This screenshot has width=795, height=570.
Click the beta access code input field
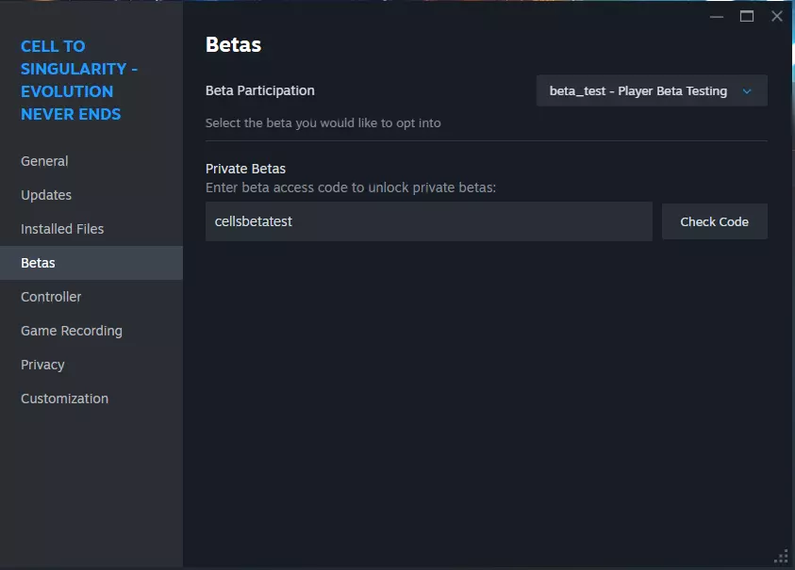pyautogui.click(x=428, y=221)
